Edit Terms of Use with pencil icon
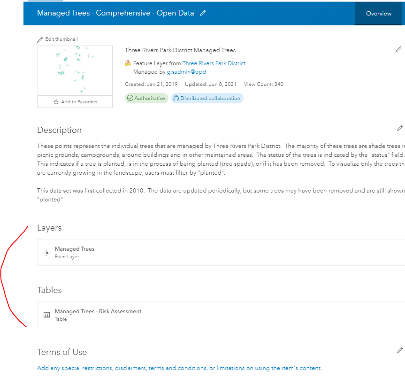The image size is (405, 378). pyautogui.click(x=400, y=350)
